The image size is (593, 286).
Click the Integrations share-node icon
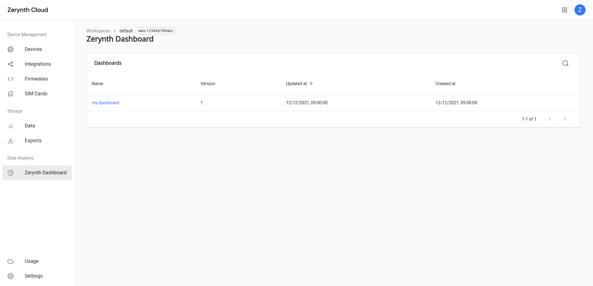[x=11, y=64]
